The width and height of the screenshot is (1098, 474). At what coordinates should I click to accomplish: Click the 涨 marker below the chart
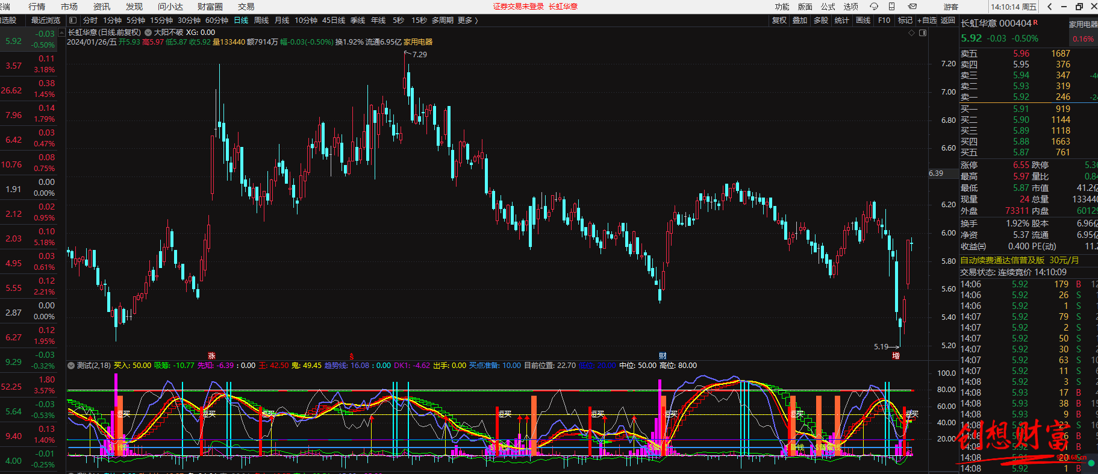211,356
